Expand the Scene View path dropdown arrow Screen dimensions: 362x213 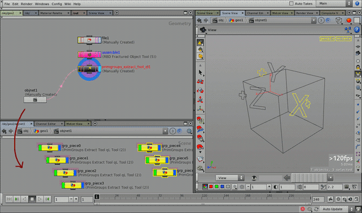(x=313, y=20)
